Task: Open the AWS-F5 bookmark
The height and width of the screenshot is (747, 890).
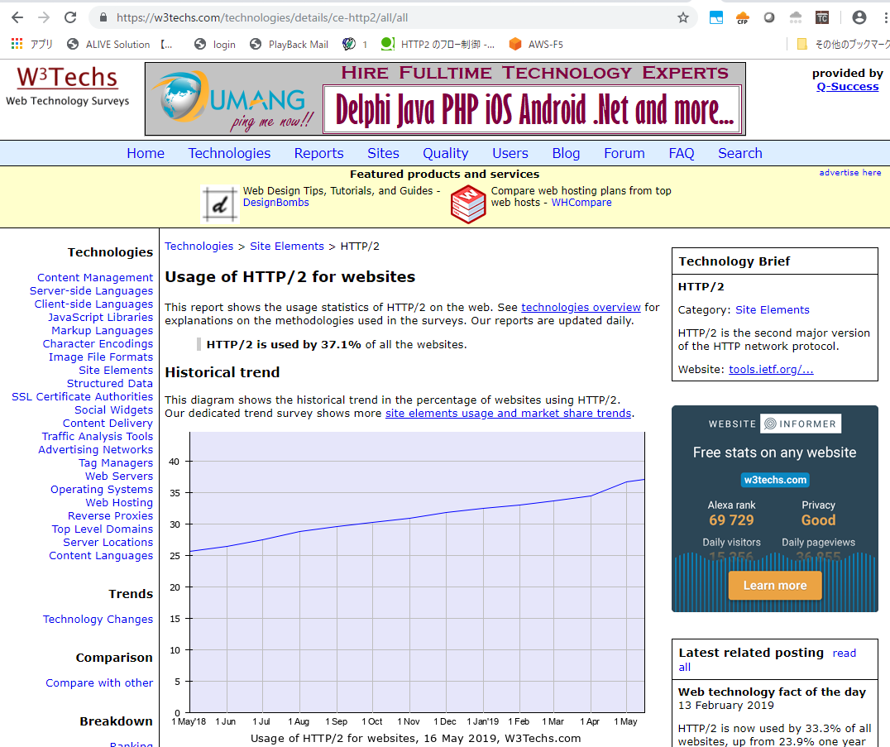Action: point(536,45)
